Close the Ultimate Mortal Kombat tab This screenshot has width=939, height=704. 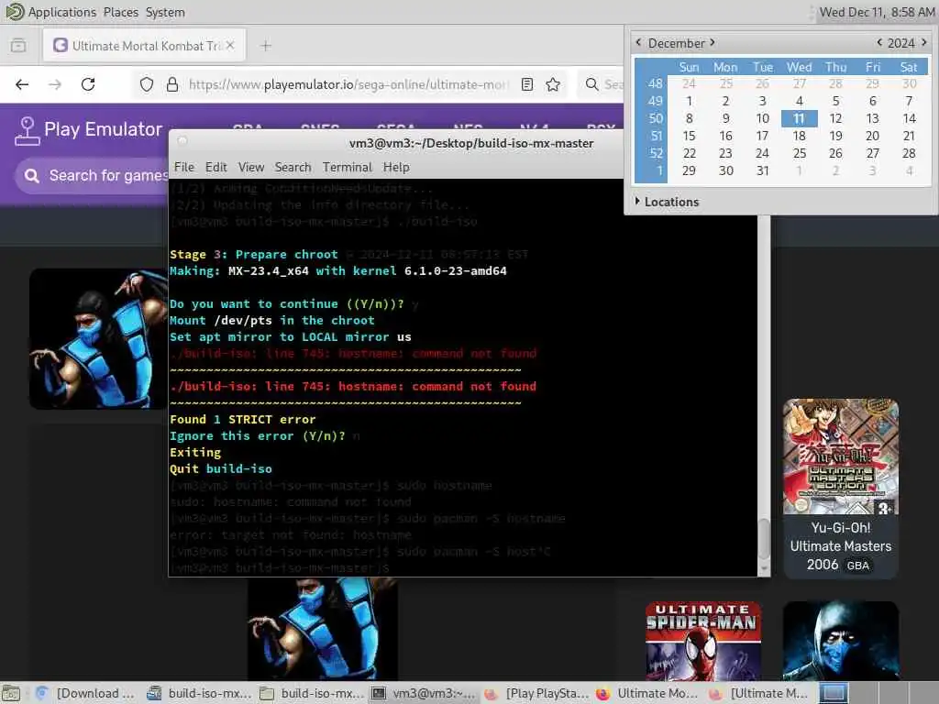pyautogui.click(x=230, y=46)
